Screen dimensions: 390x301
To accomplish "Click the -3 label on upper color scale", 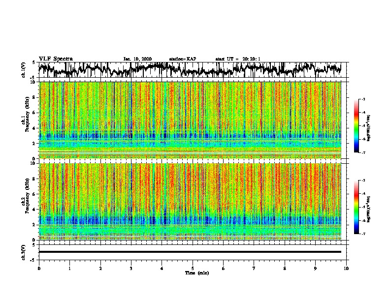I will [363, 99].
